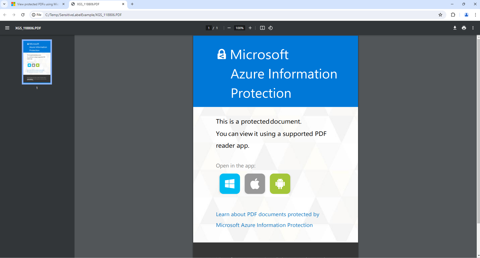Close the View protected PDFs tab
The image size is (480, 258).
point(63,4)
